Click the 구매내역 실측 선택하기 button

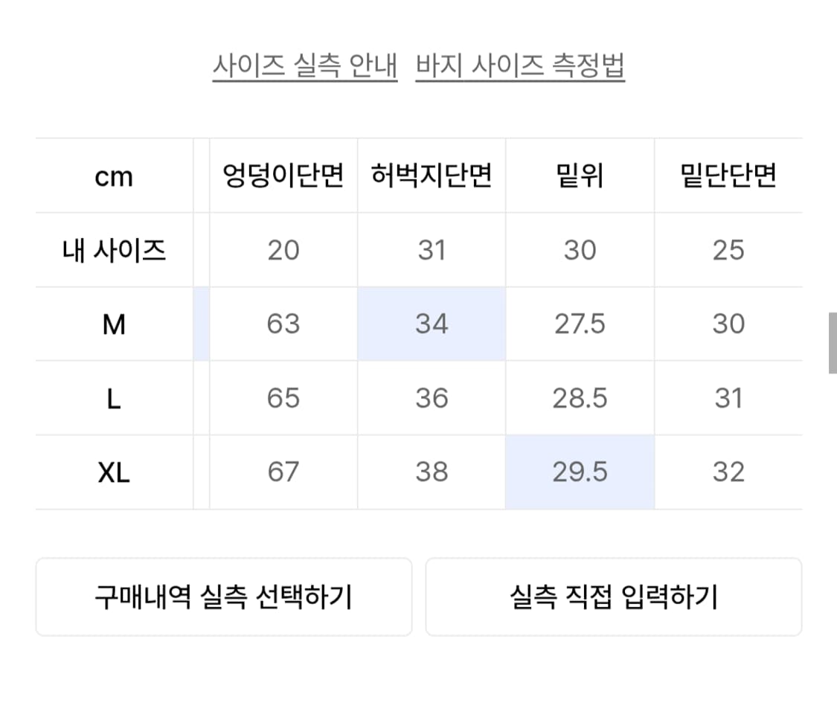click(x=222, y=597)
